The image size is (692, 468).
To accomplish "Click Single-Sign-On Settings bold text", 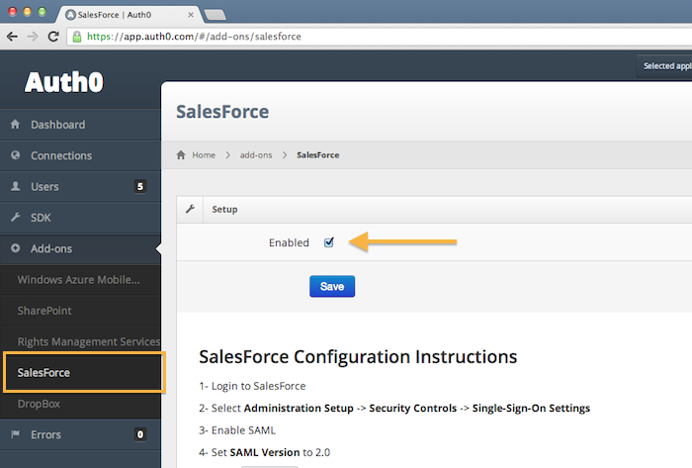I will [531, 408].
